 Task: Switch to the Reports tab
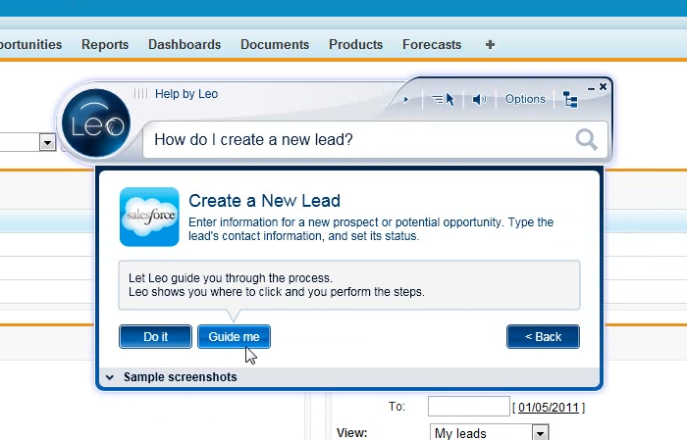[x=105, y=44]
